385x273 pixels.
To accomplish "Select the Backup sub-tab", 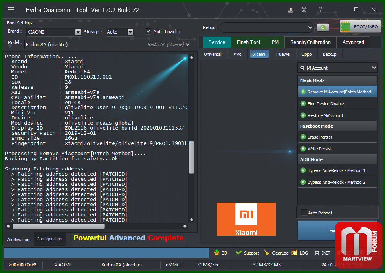I will (330, 54).
